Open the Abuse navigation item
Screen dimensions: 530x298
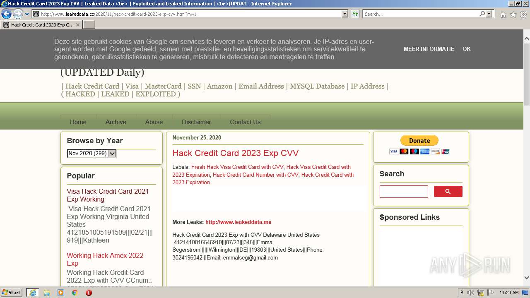coord(154,122)
